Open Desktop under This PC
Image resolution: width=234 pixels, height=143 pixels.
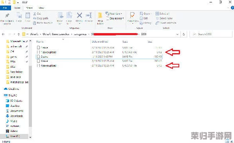click(13, 106)
